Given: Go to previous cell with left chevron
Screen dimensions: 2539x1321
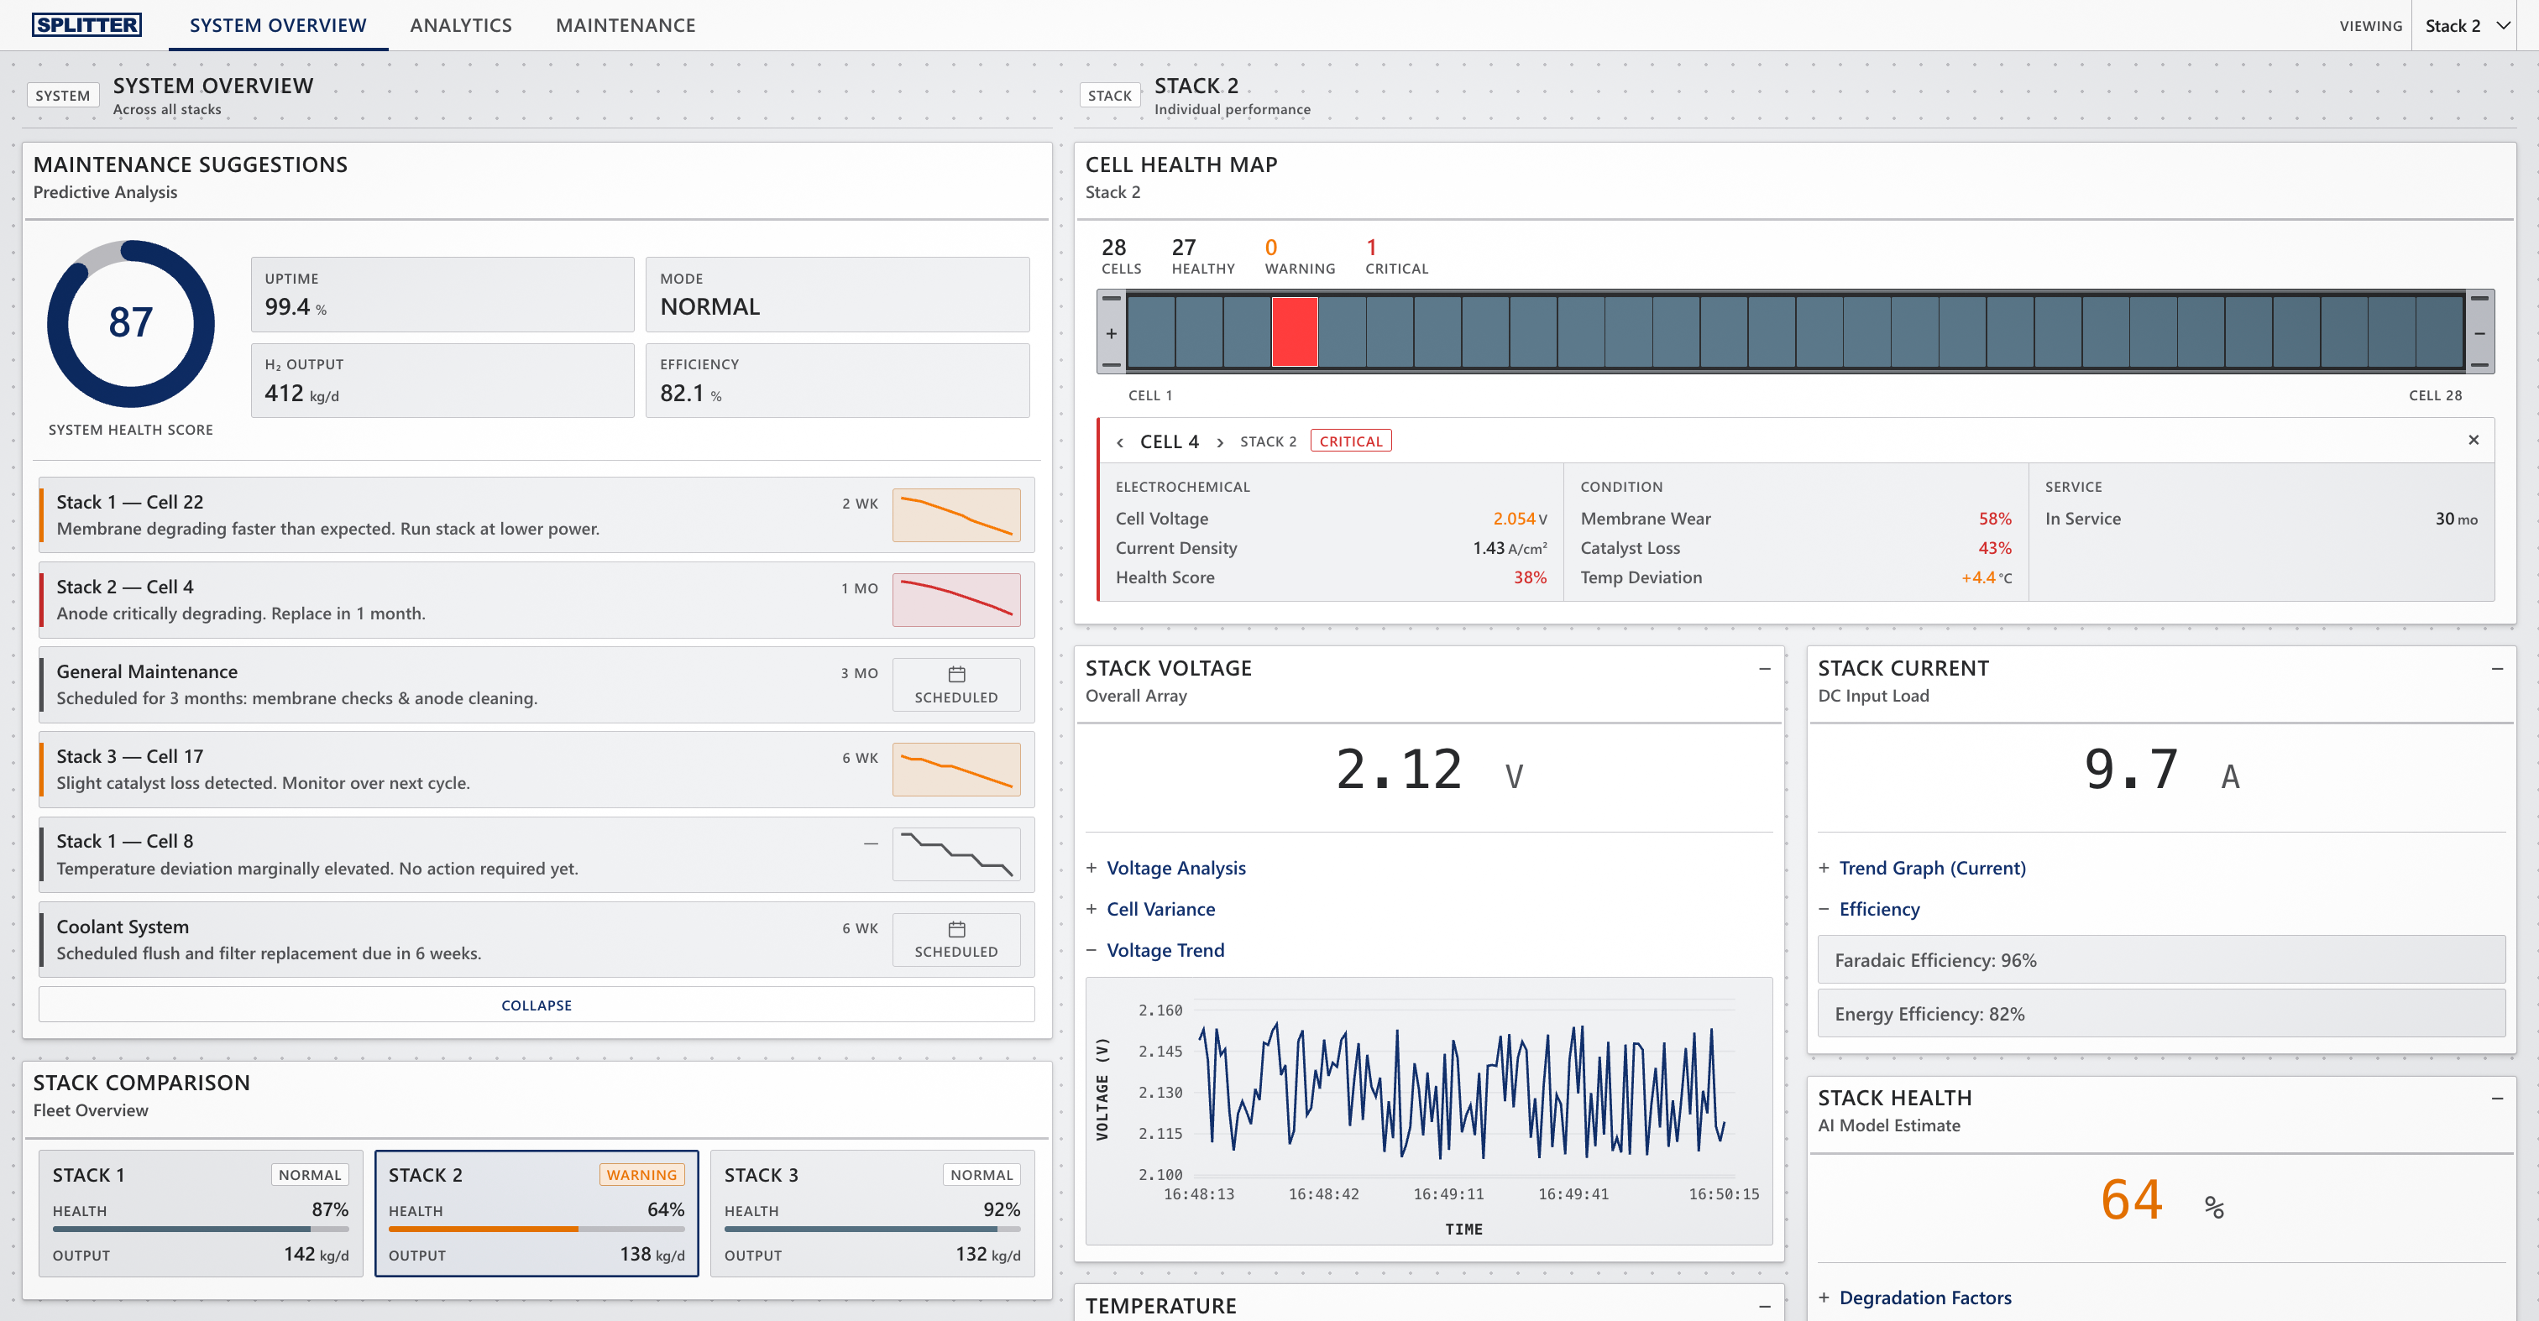Looking at the screenshot, I should click(x=1120, y=442).
